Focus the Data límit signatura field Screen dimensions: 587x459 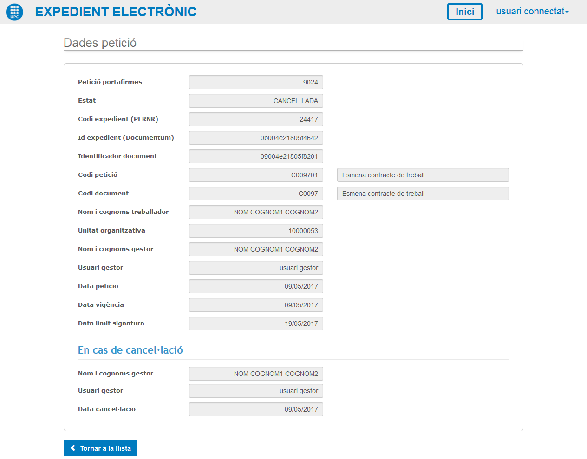tap(256, 323)
